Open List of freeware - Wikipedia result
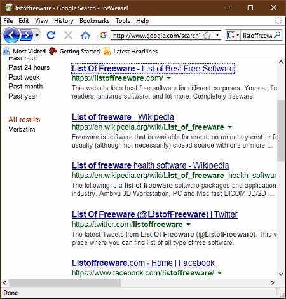This screenshot has height=299, width=286. [123, 117]
